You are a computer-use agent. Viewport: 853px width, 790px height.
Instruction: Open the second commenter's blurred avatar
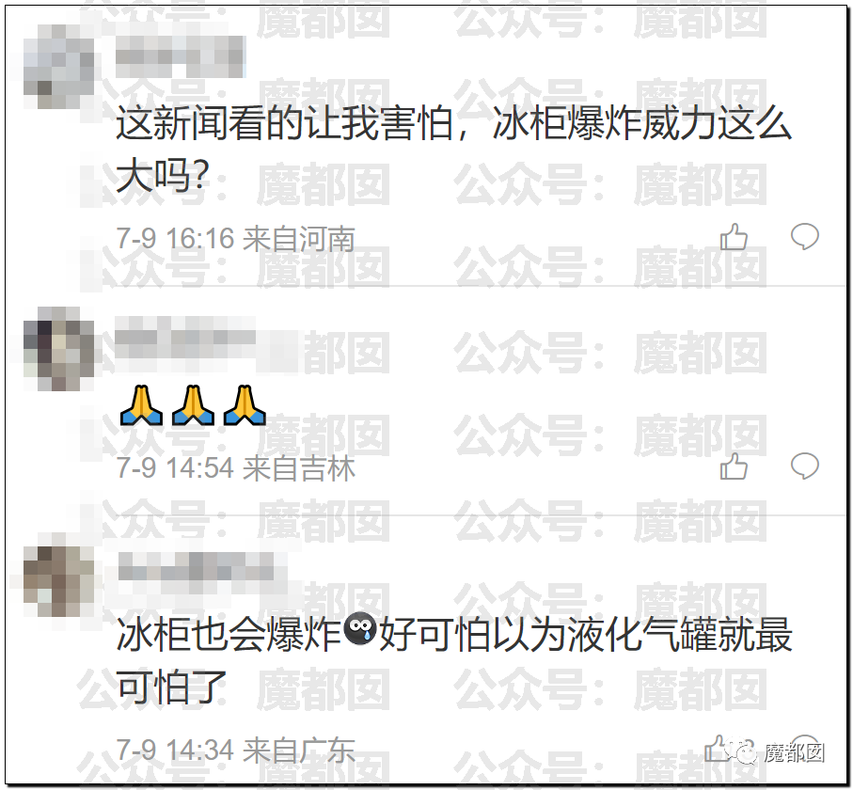click(x=58, y=349)
